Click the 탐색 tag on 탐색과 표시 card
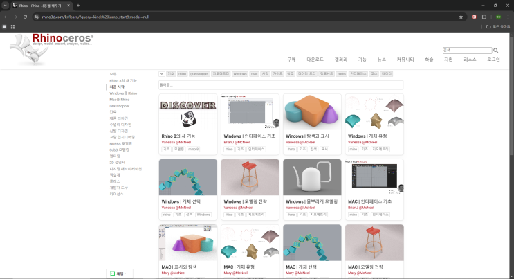514x279 pixels. pos(313,149)
